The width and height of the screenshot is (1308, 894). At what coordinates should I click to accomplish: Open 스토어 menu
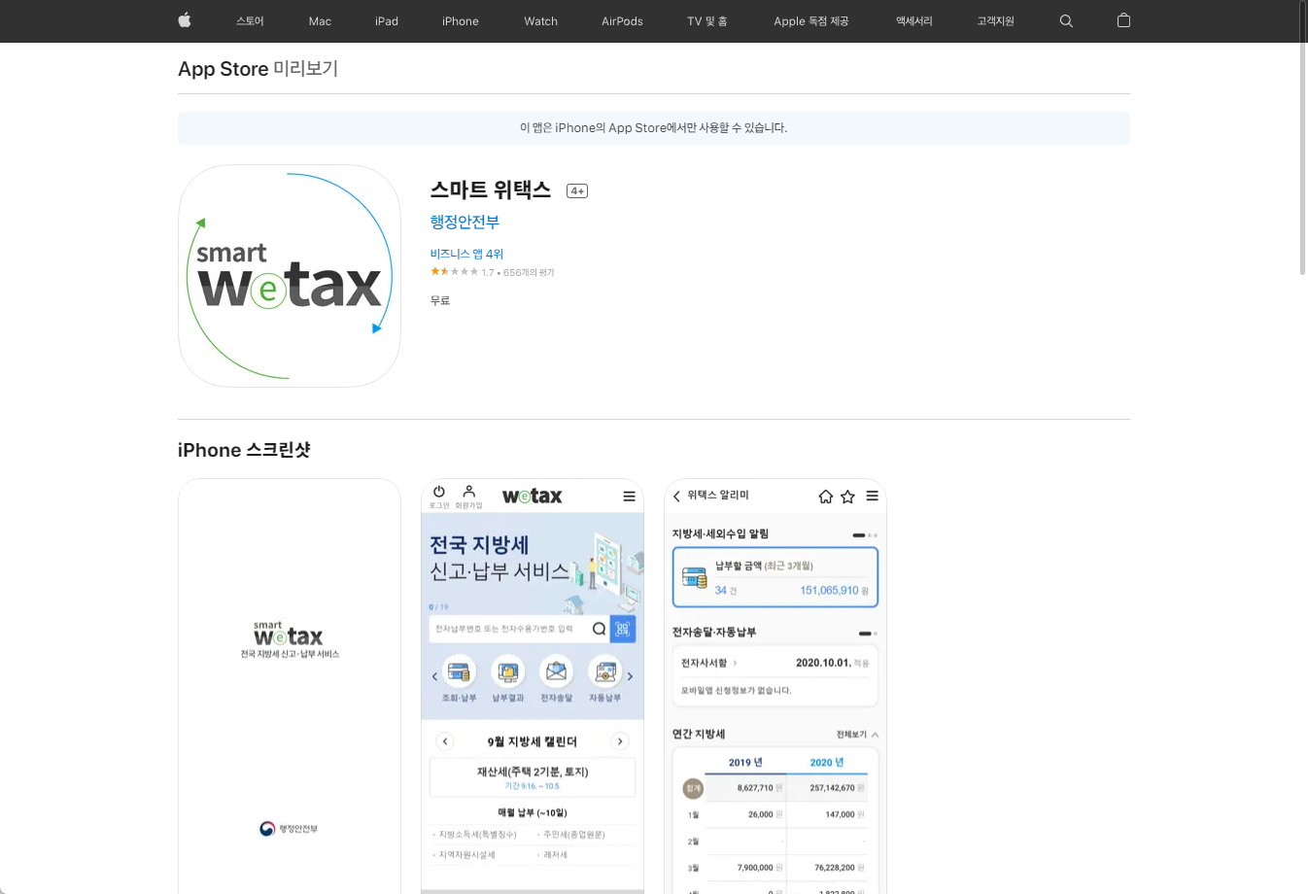point(250,20)
